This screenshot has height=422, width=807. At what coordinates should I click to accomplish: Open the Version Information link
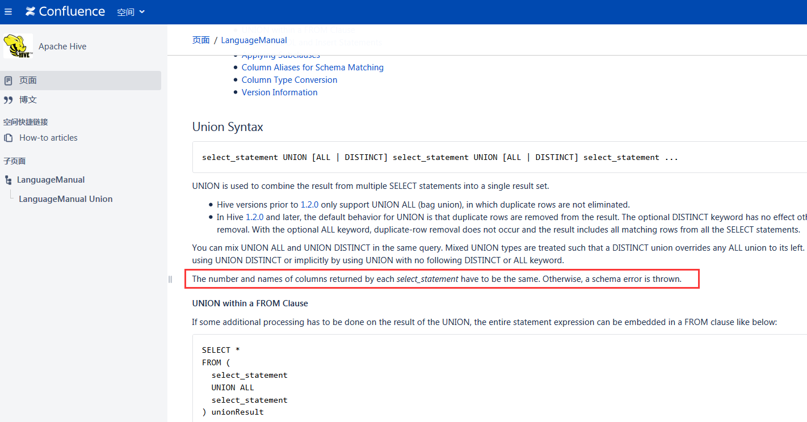[279, 92]
